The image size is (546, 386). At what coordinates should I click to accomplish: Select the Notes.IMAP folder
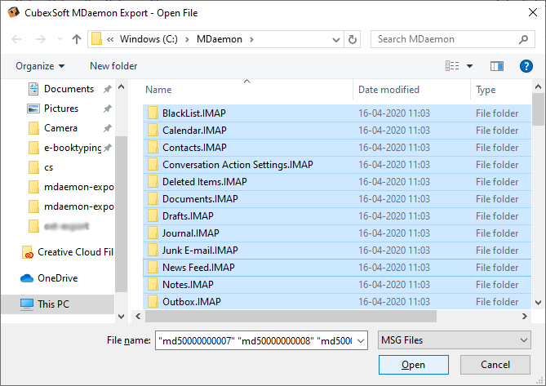click(x=337, y=285)
